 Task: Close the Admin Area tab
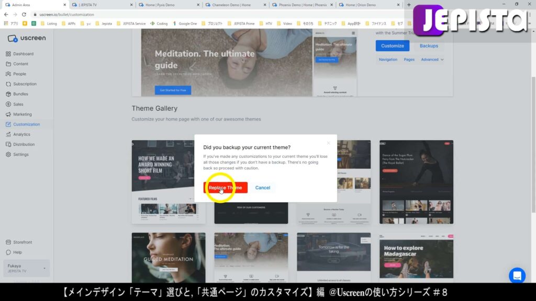(64, 5)
